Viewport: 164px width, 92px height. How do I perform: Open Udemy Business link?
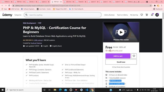click(x=109, y=15)
